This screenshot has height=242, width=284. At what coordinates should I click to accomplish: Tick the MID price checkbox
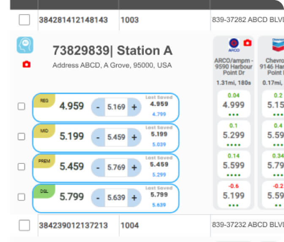tap(22, 137)
